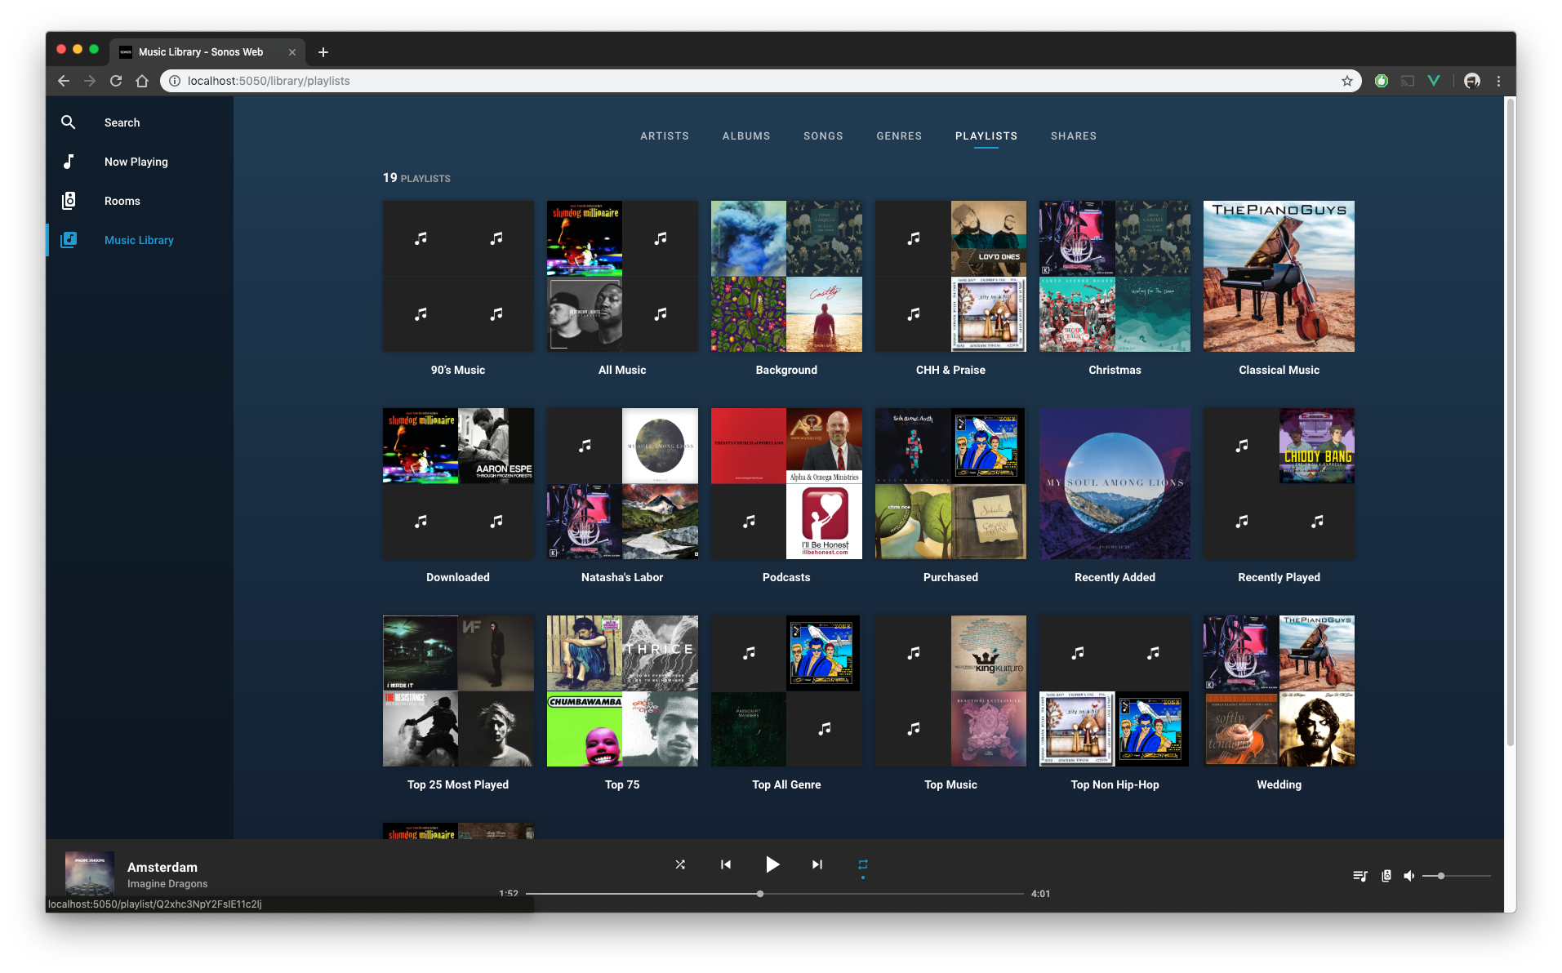Reload the page
This screenshot has width=1562, height=973.
pyautogui.click(x=116, y=81)
